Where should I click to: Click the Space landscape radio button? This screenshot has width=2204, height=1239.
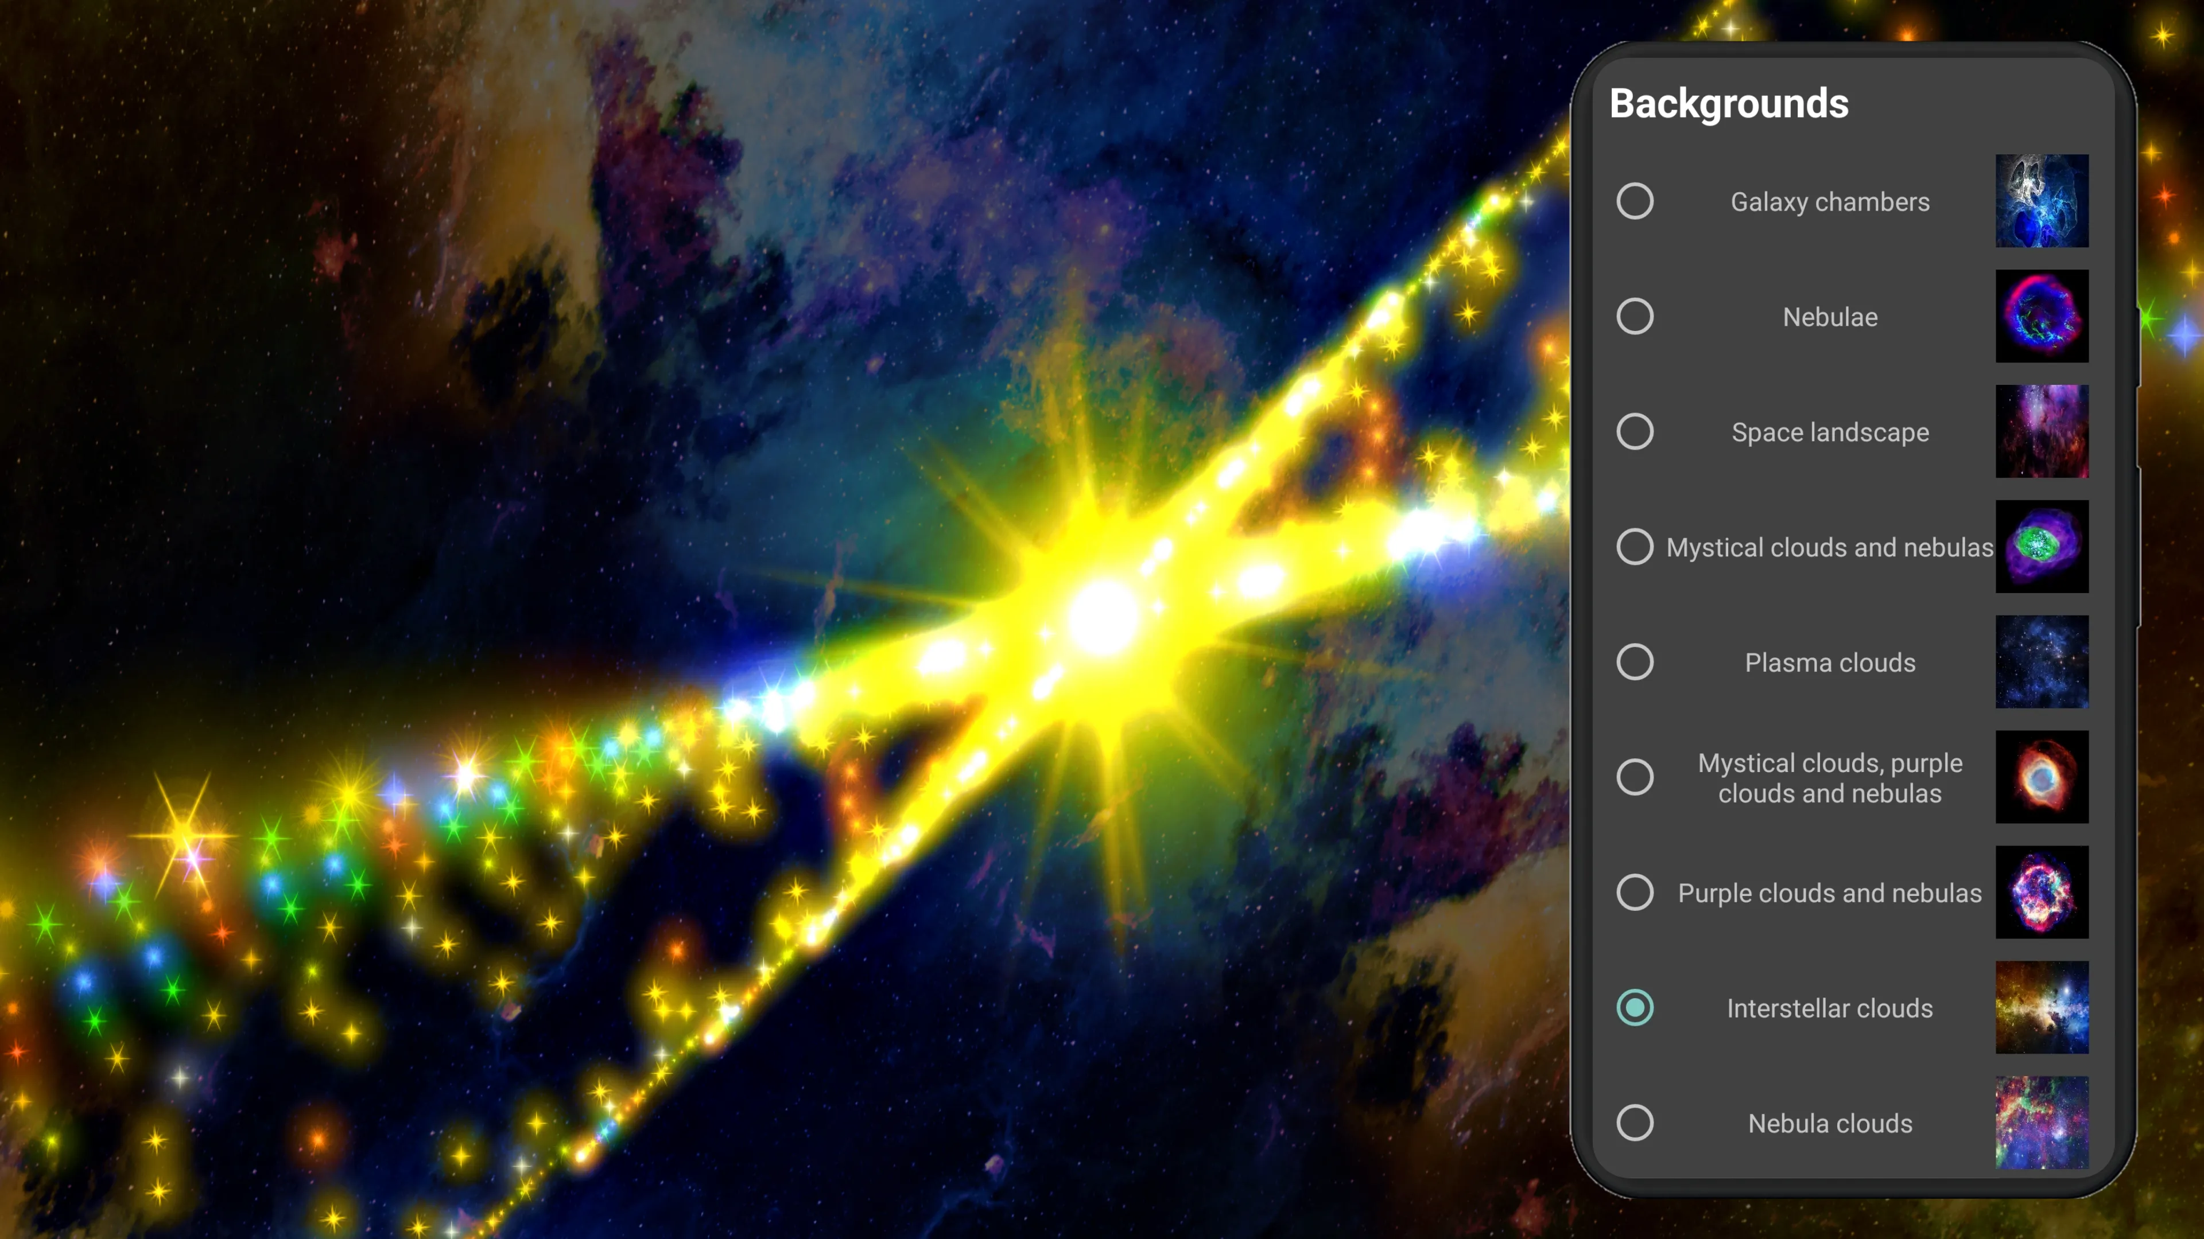pos(1633,431)
